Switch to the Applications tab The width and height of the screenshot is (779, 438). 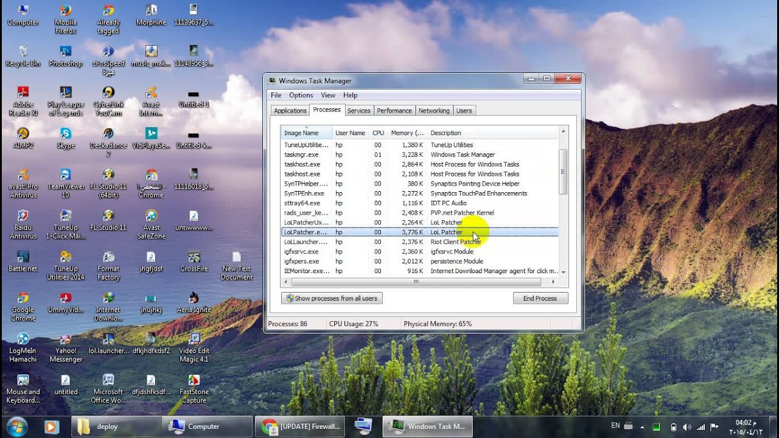290,110
